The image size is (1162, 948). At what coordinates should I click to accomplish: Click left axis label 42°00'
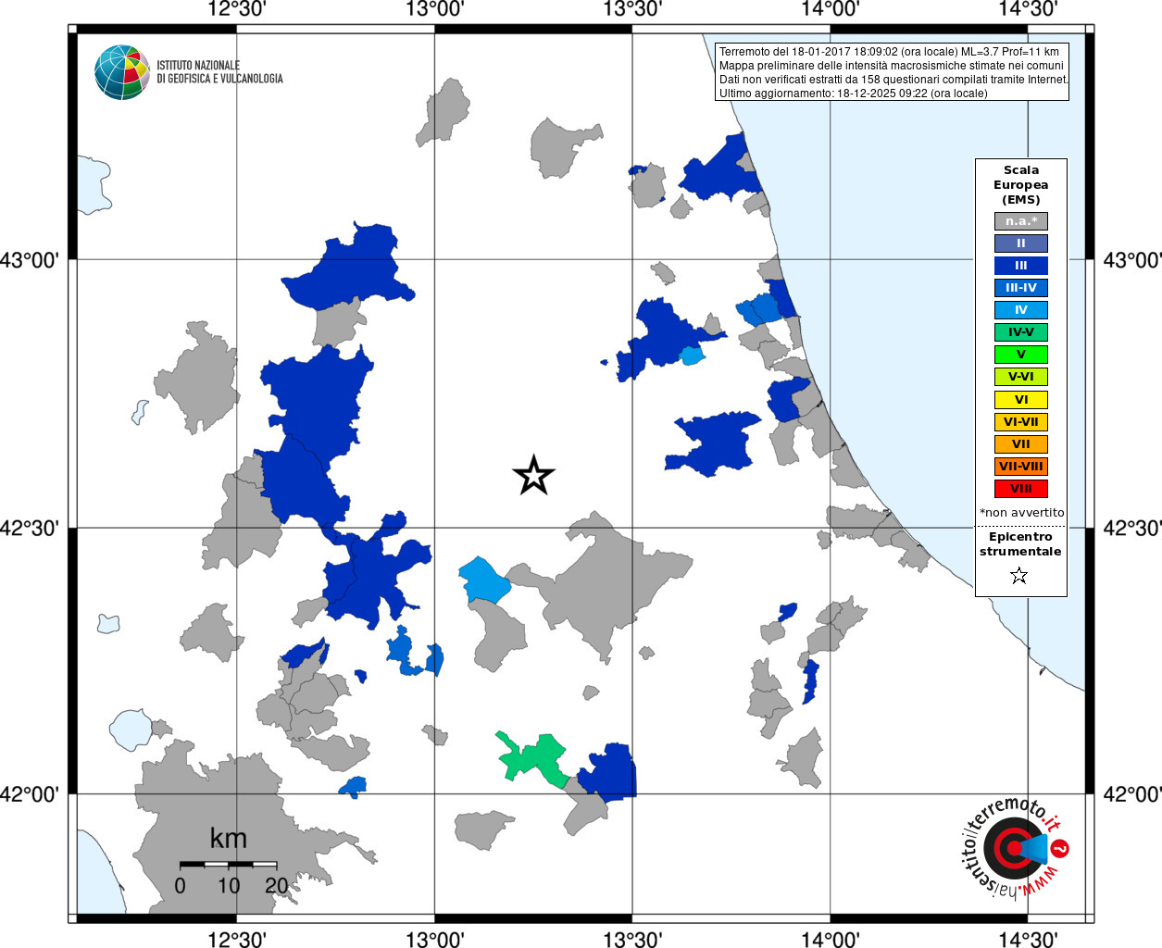pyautogui.click(x=30, y=794)
